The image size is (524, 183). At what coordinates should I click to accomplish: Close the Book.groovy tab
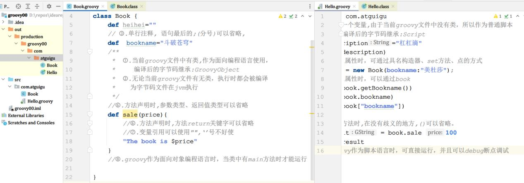click(x=103, y=7)
